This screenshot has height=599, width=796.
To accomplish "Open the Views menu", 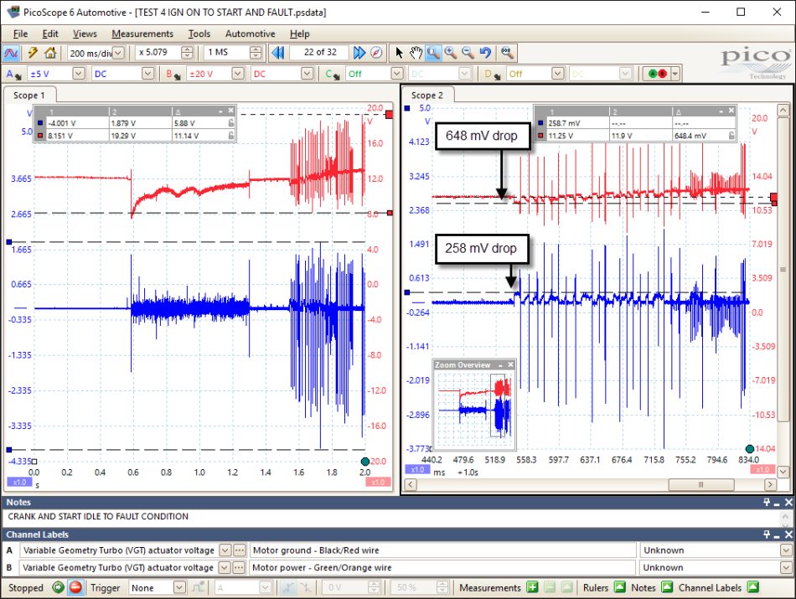I will (85, 34).
